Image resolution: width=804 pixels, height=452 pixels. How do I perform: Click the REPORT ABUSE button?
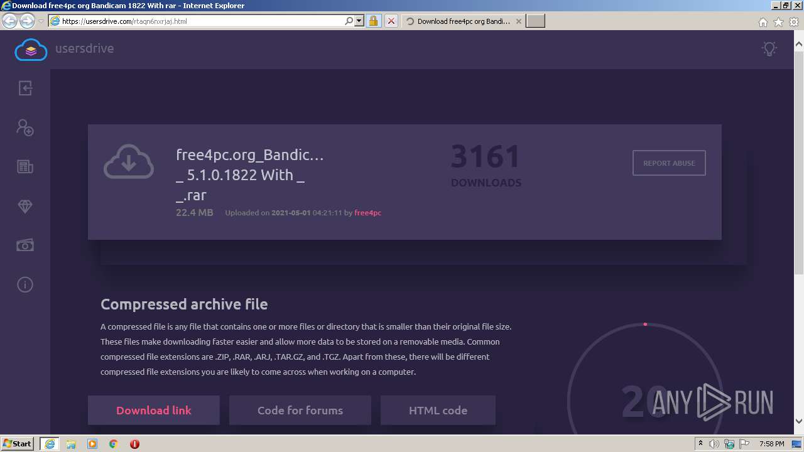coord(669,163)
